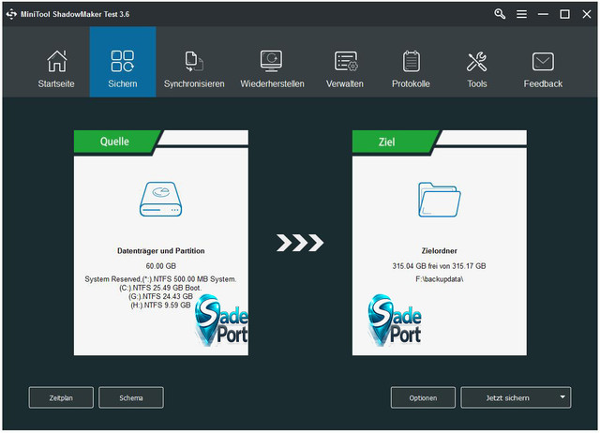Click the 60.00 GB size text
The height and width of the screenshot is (433, 600).
(160, 266)
